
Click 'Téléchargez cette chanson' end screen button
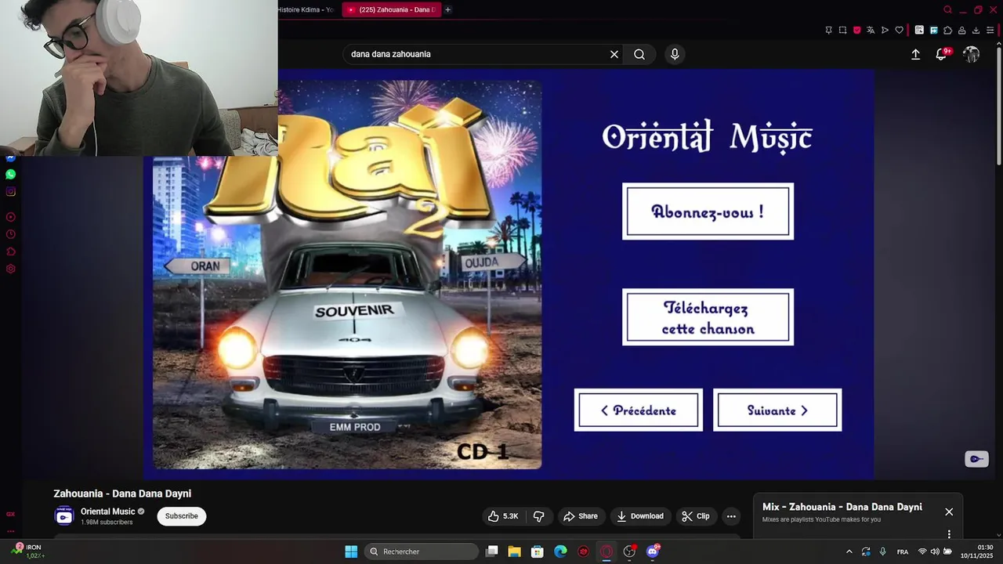tap(708, 317)
